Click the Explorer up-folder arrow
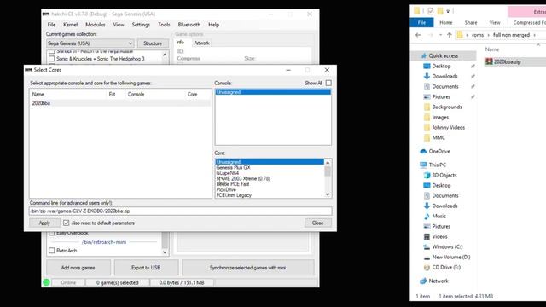This screenshot has height=307, width=546. pos(450,35)
